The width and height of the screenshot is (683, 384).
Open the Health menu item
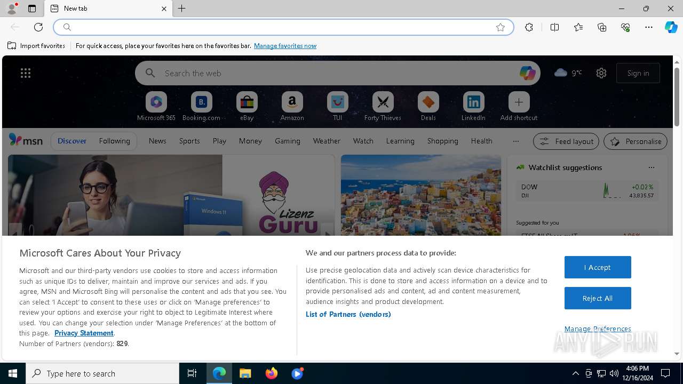[x=481, y=141]
